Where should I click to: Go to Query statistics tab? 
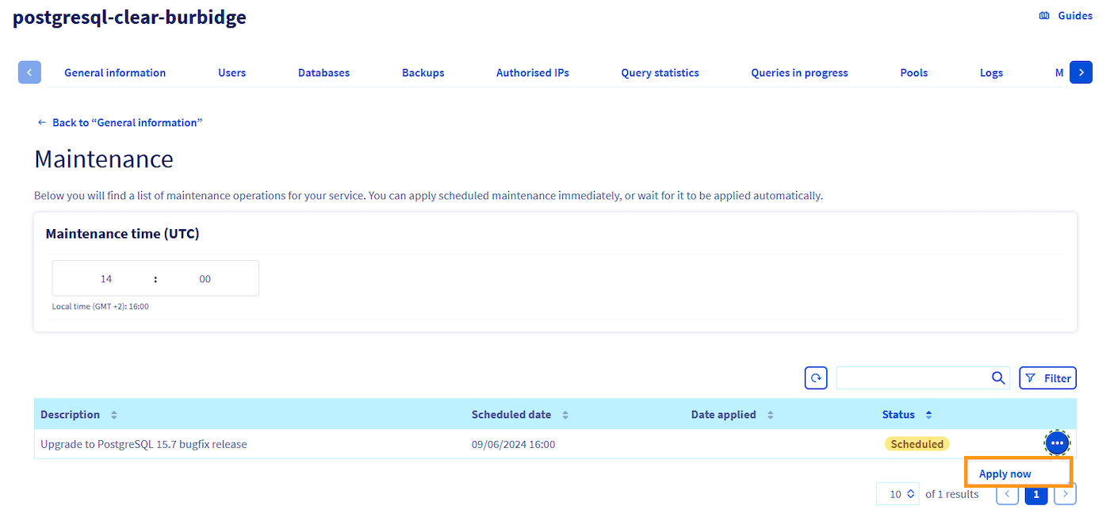pos(660,73)
